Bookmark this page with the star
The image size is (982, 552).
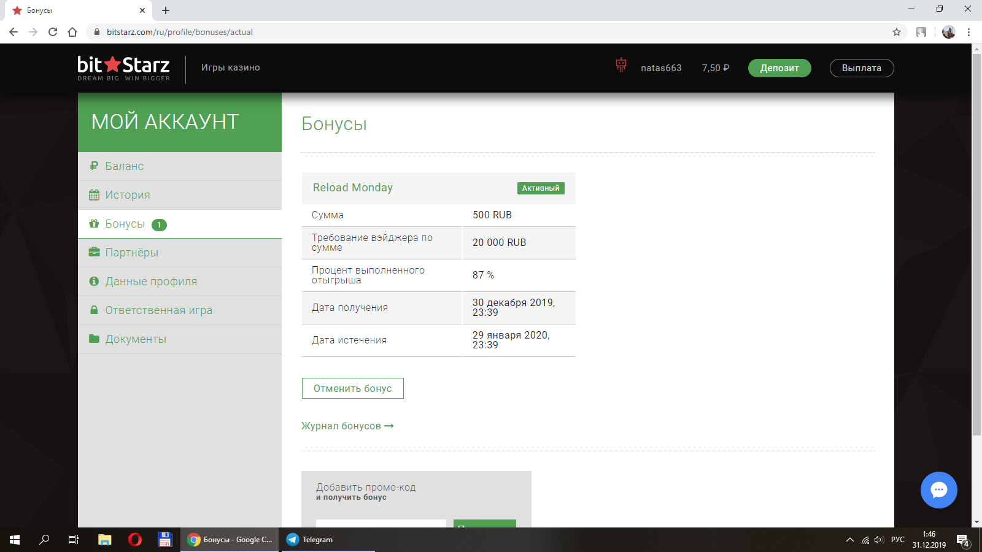(x=897, y=32)
